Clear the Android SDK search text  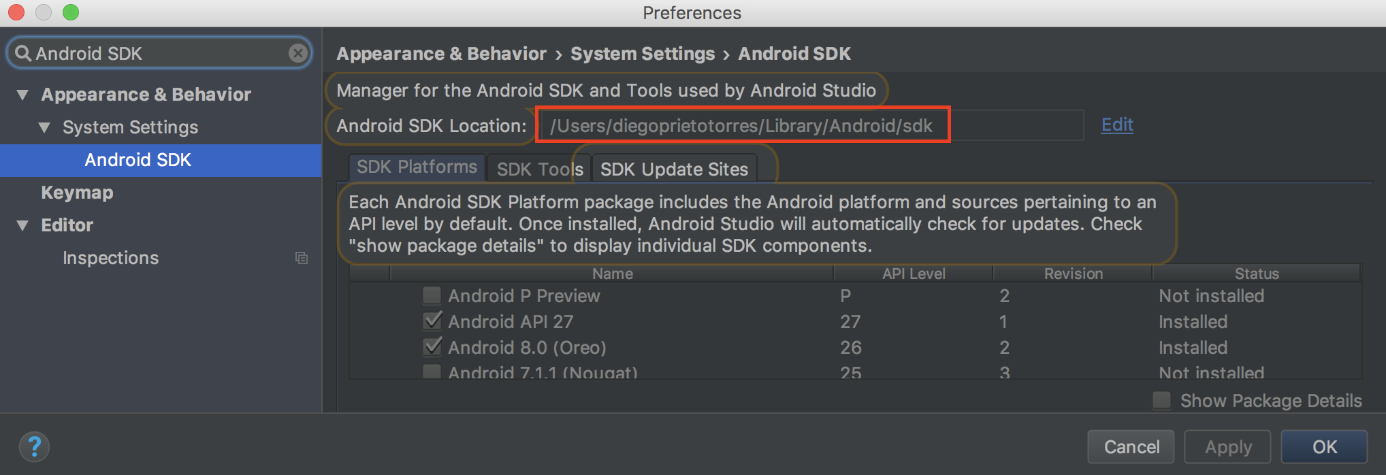tap(297, 53)
